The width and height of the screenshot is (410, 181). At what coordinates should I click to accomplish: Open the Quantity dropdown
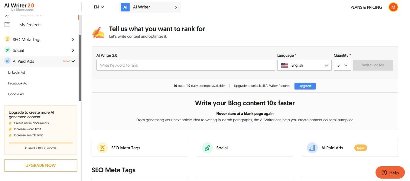[342, 65]
